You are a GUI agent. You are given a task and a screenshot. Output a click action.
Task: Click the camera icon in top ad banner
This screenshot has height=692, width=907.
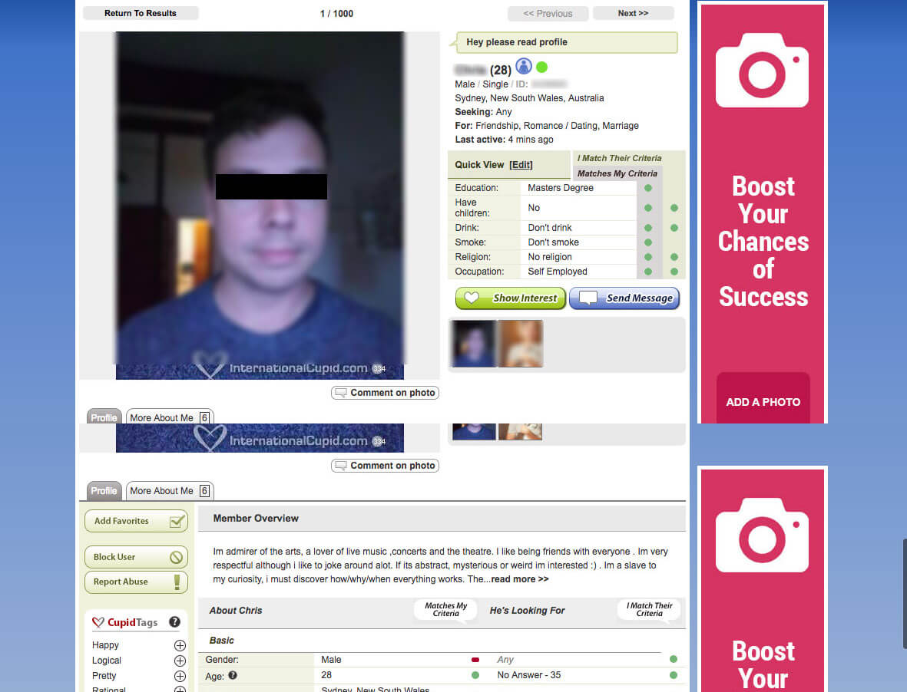762,71
